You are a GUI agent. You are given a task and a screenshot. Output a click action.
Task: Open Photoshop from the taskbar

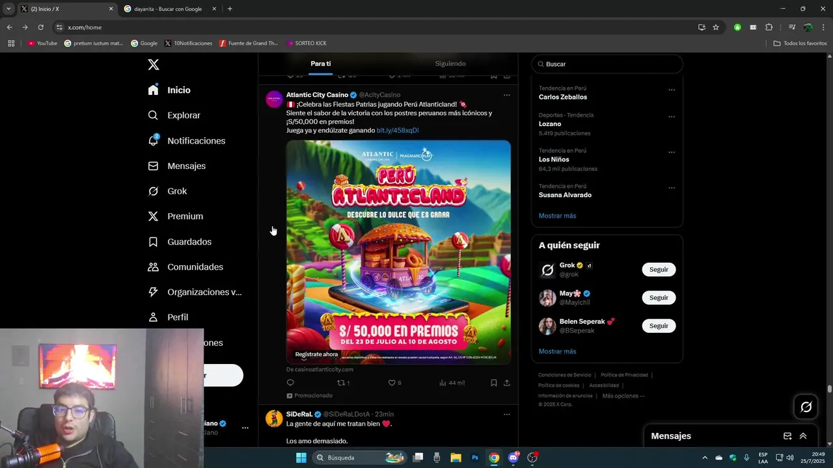coord(475,458)
